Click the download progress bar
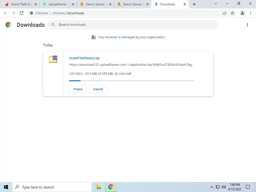256x192 pixels. point(131,81)
